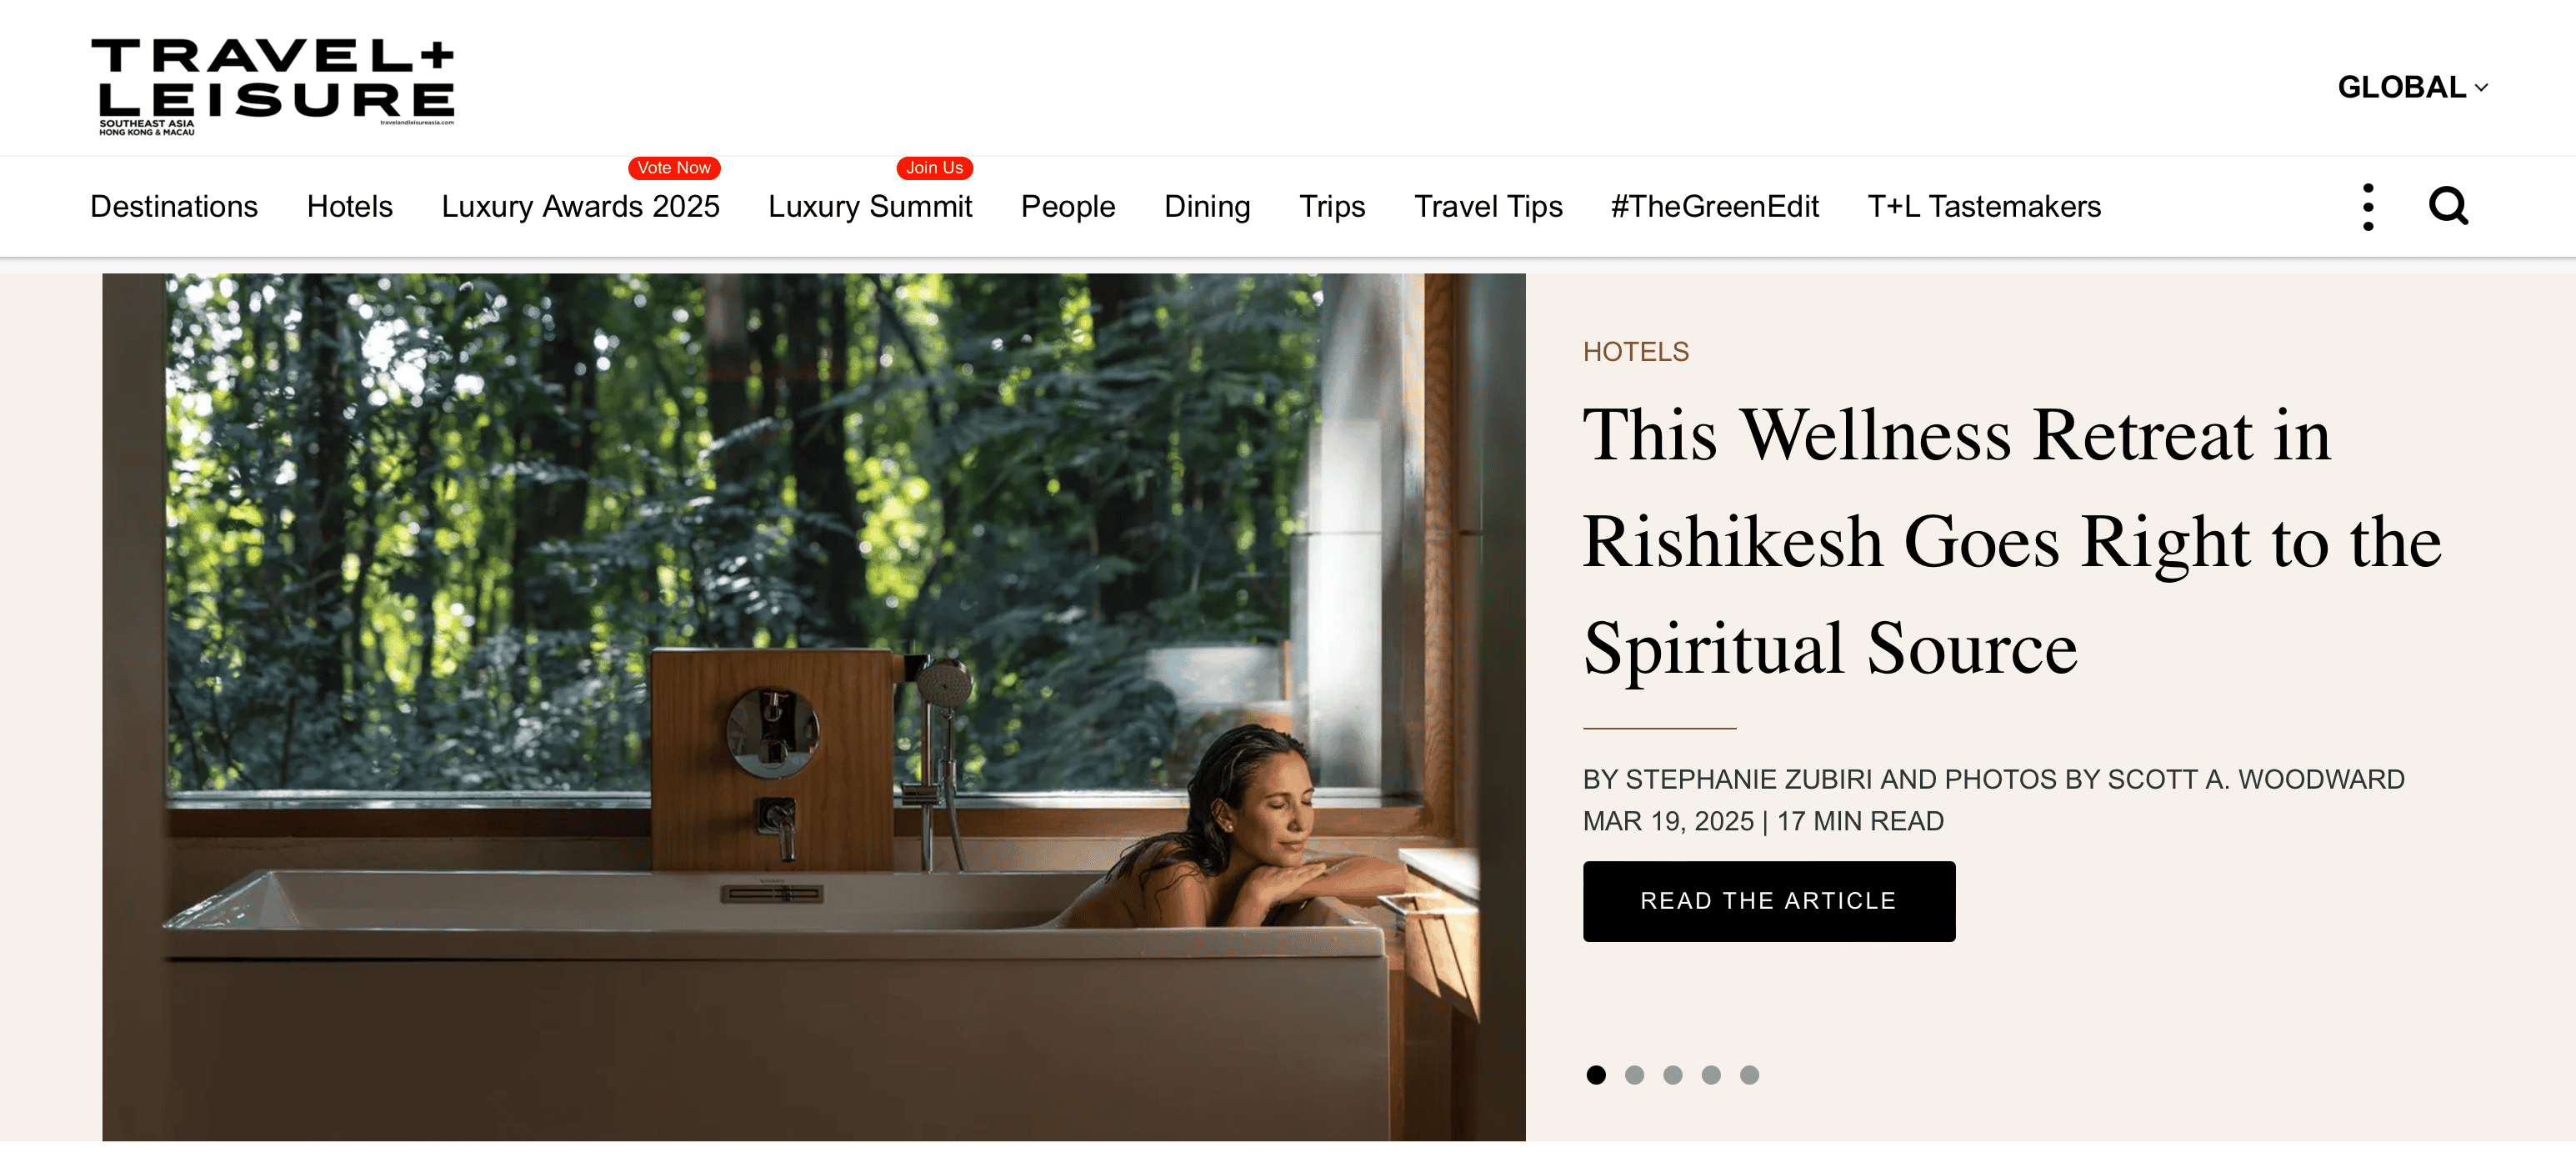Open the HOTELS category link
The height and width of the screenshot is (1173, 2576).
coord(1636,352)
